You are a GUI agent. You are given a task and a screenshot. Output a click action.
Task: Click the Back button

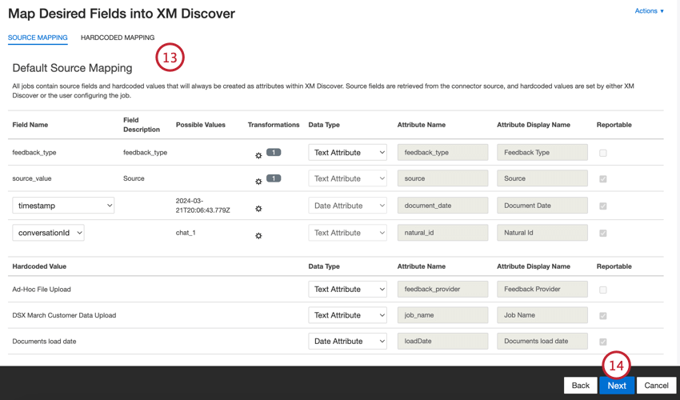point(580,386)
